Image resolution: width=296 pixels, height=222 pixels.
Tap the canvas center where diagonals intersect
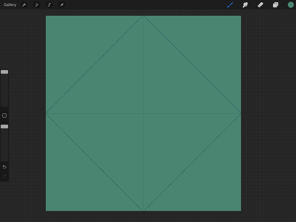tap(143, 113)
